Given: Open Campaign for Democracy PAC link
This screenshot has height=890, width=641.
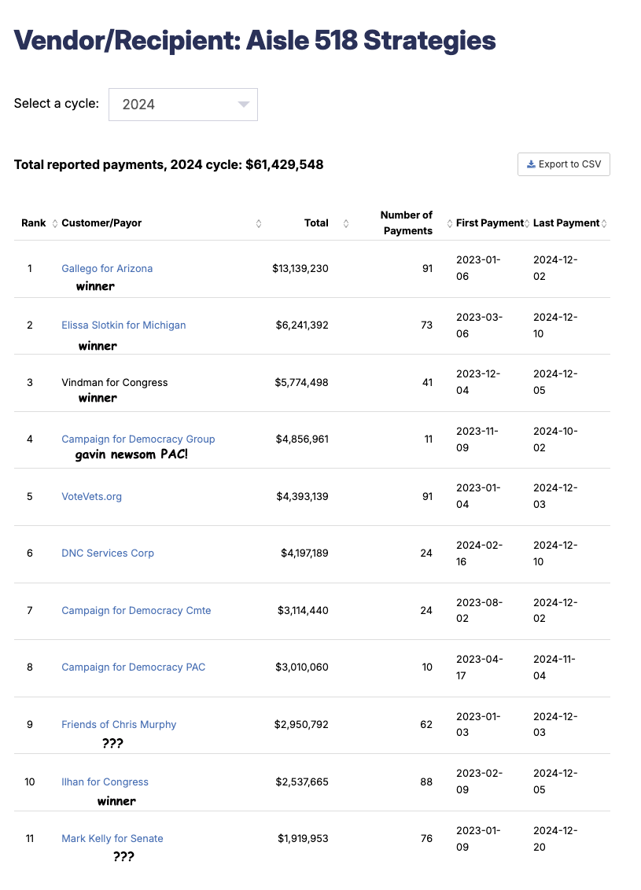Looking at the screenshot, I should 133,667.
